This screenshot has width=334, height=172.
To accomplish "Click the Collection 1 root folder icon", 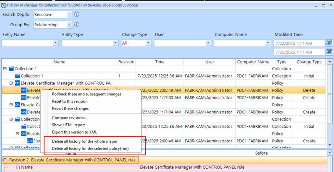I will (11, 69).
